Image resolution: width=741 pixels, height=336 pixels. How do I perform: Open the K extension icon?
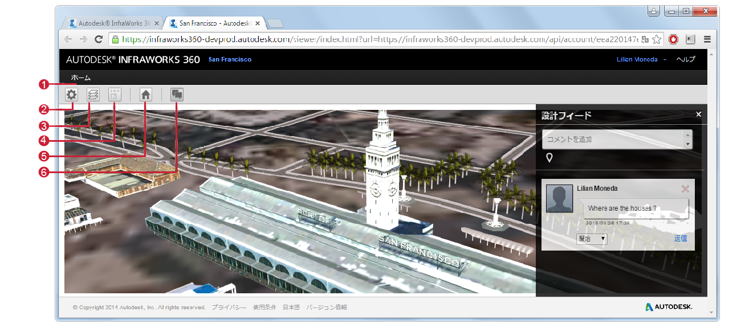click(x=690, y=40)
